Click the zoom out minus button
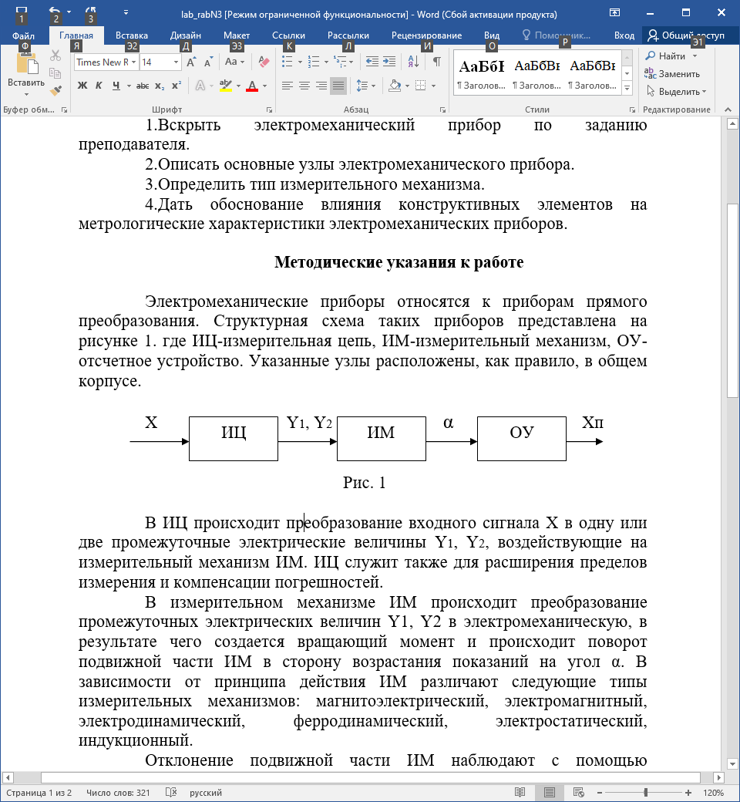The width and height of the screenshot is (740, 802). point(600,792)
